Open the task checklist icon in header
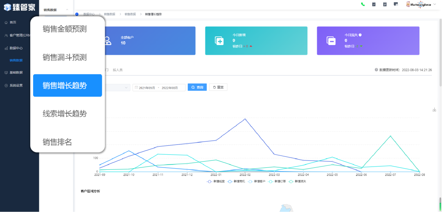This screenshot has width=442, height=212. 374,5
